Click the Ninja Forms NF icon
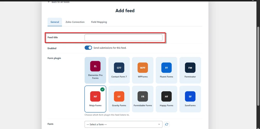Screen dimensions: 260x129 click(x=95, y=96)
